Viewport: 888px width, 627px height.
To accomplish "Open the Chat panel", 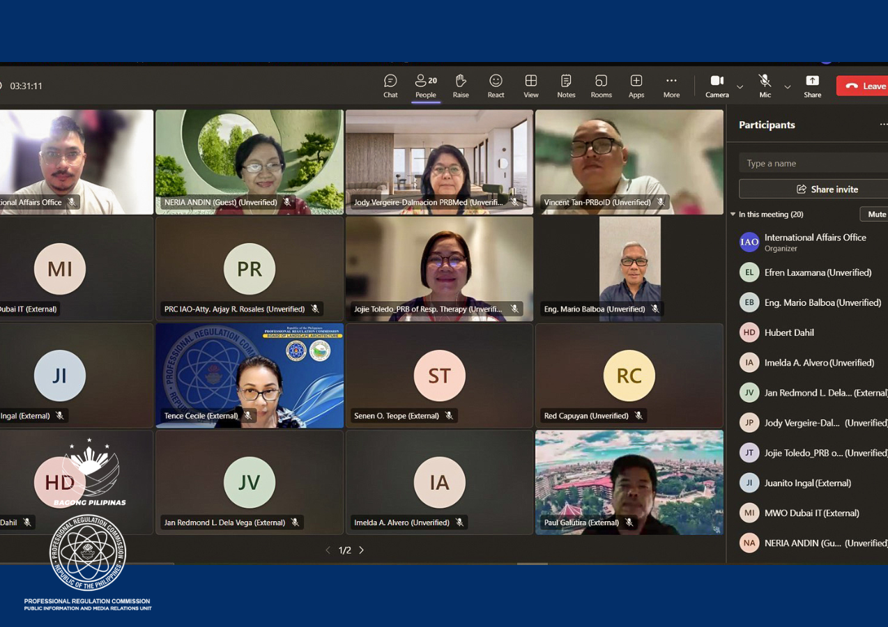I will coord(390,86).
